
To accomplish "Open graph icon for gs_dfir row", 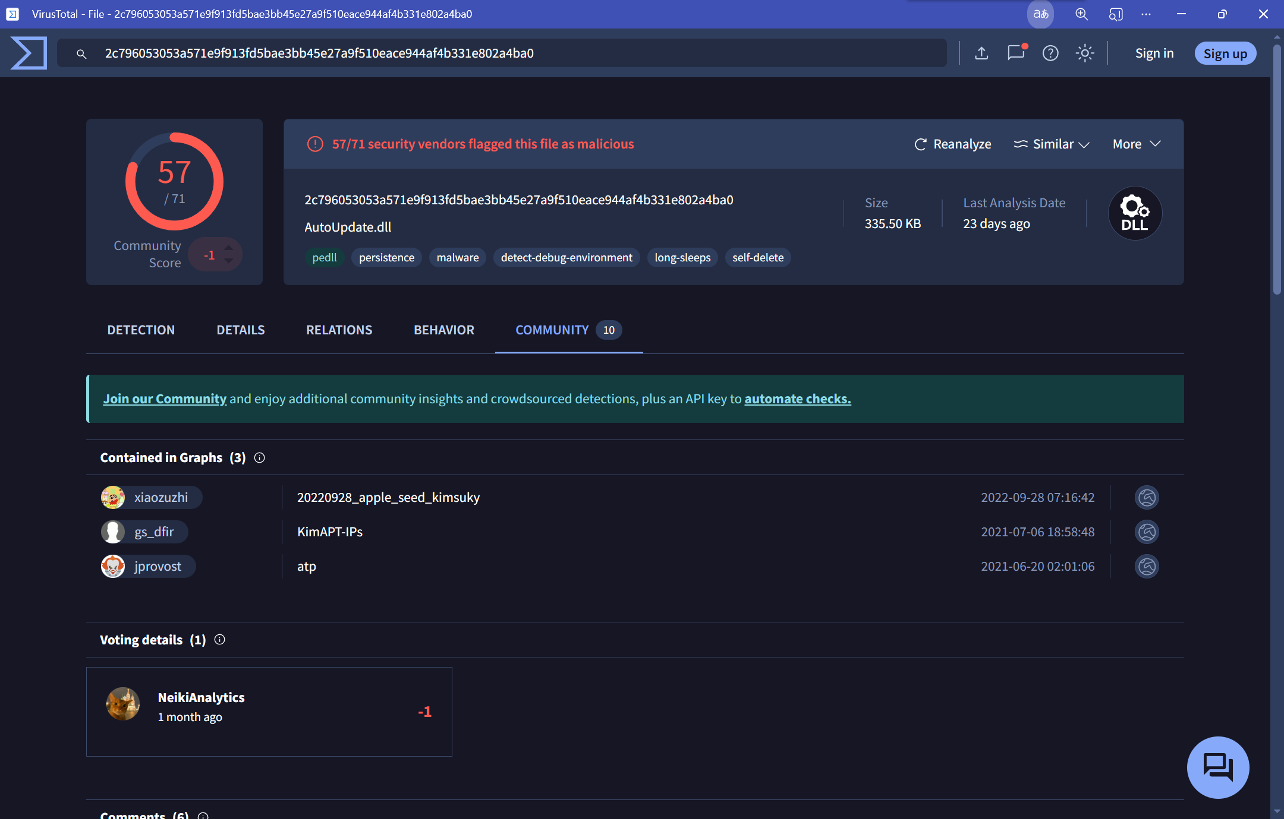I will (1147, 532).
